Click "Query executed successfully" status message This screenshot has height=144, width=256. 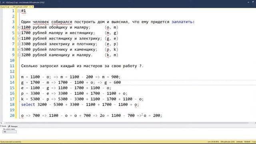(11, 142)
